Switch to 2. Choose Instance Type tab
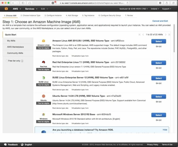 tap(31, 15)
